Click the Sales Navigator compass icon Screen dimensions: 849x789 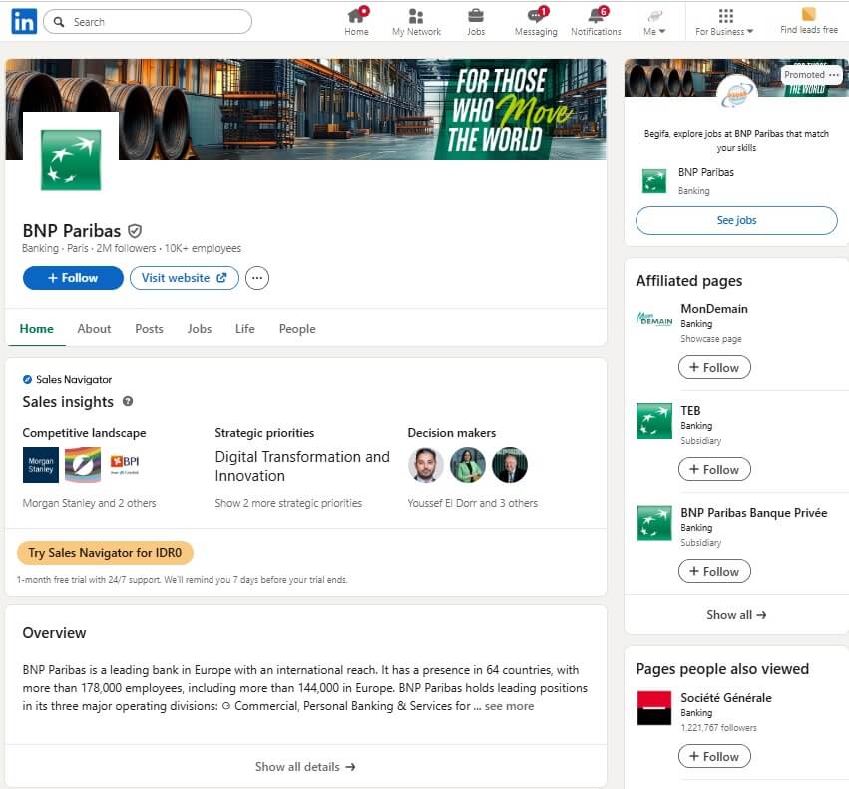coord(27,380)
